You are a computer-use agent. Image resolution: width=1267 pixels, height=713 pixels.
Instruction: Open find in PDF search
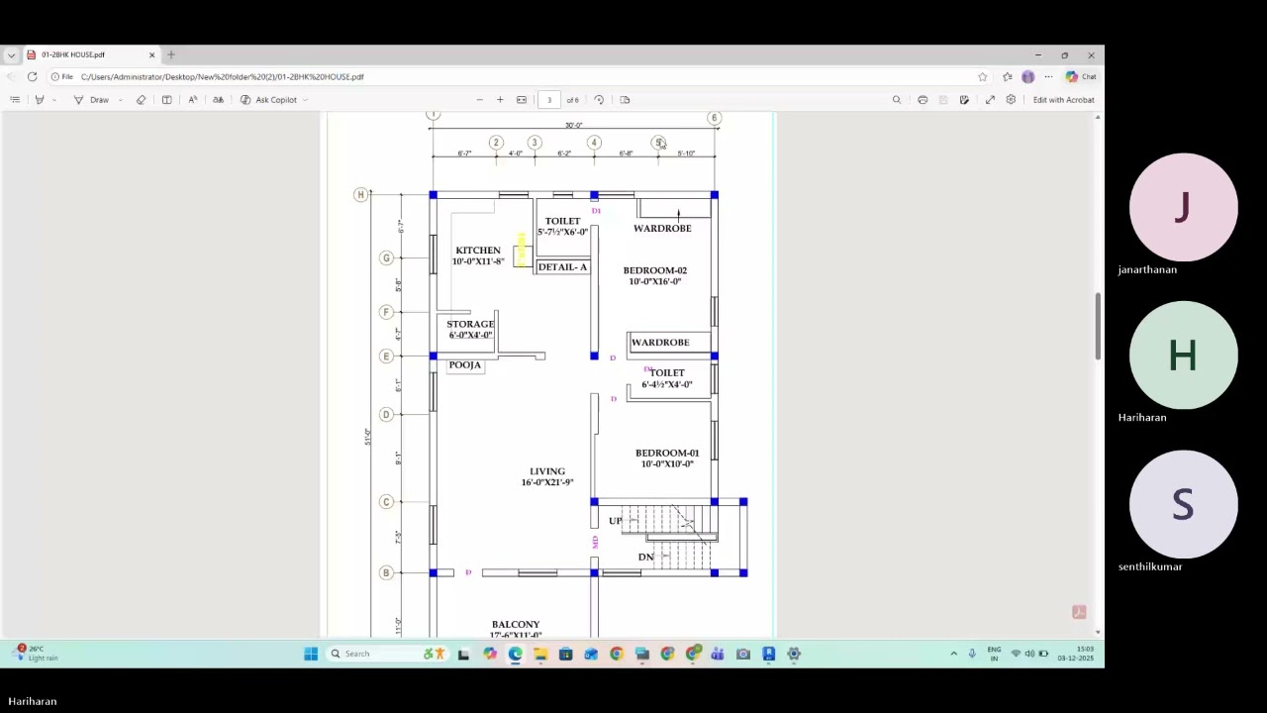pos(897,100)
